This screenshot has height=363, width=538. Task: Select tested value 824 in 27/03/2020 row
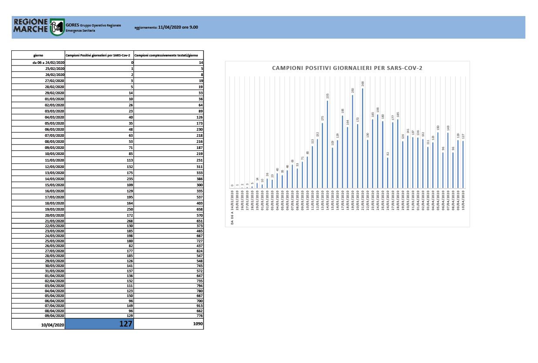click(169, 251)
